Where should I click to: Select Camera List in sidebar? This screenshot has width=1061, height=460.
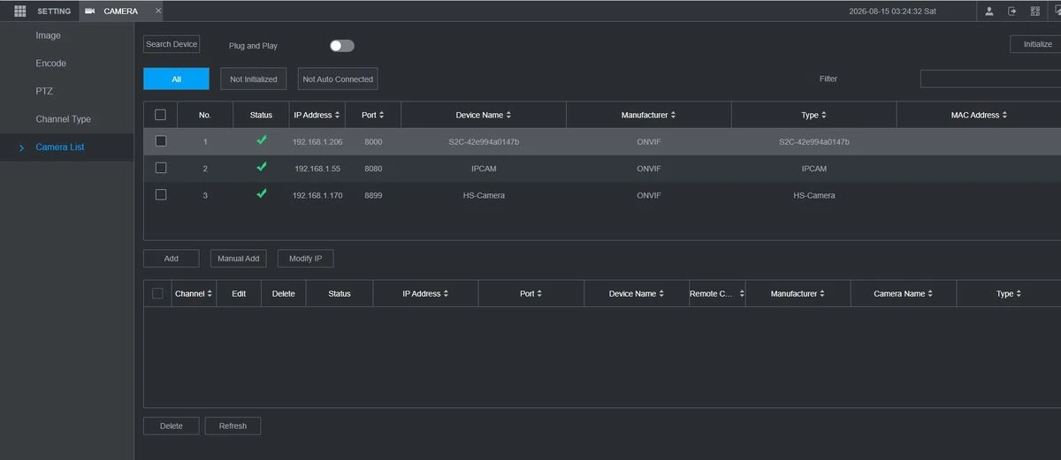click(x=60, y=147)
